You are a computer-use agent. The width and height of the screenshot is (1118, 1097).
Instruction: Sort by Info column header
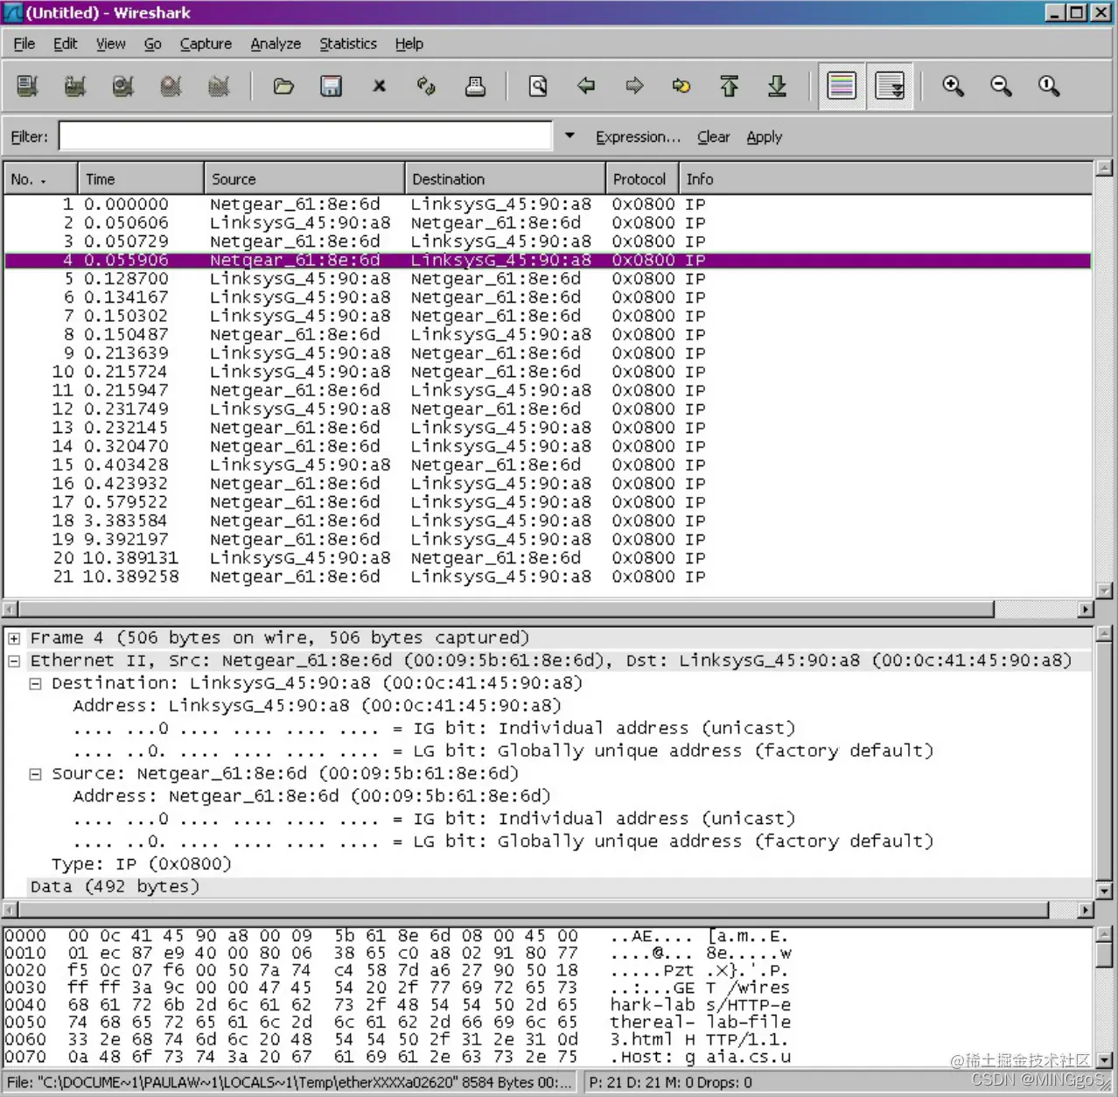tap(885, 178)
